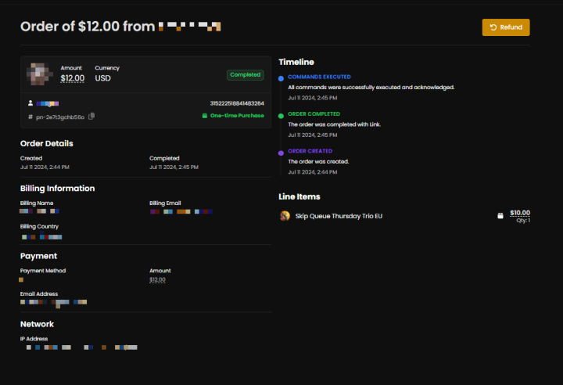Click the $10.00 line item price

tap(520, 213)
